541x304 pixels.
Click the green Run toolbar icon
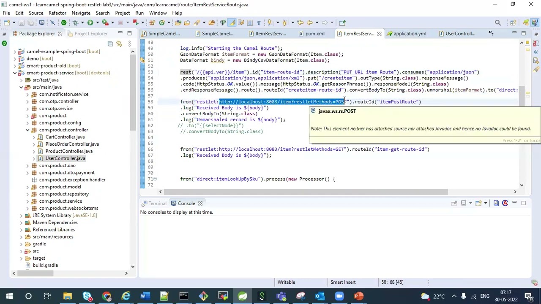pos(90,22)
